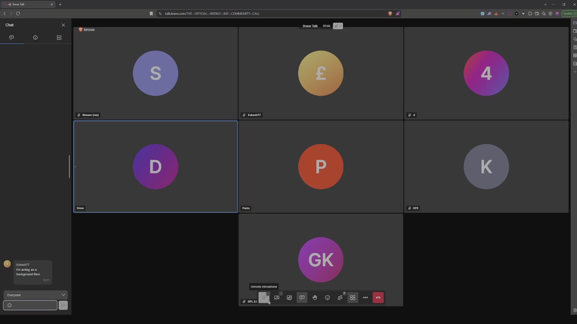This screenshot has height=324, width=577.
Task: Turn on the camera
Action: 277,297
